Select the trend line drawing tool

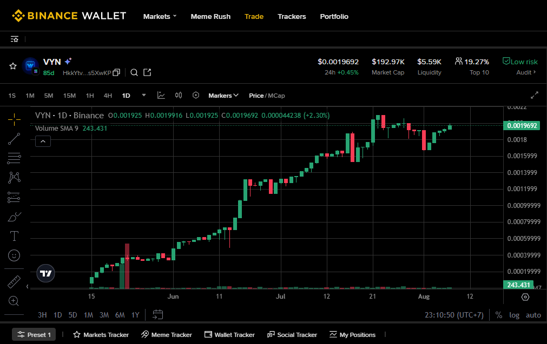click(x=14, y=139)
